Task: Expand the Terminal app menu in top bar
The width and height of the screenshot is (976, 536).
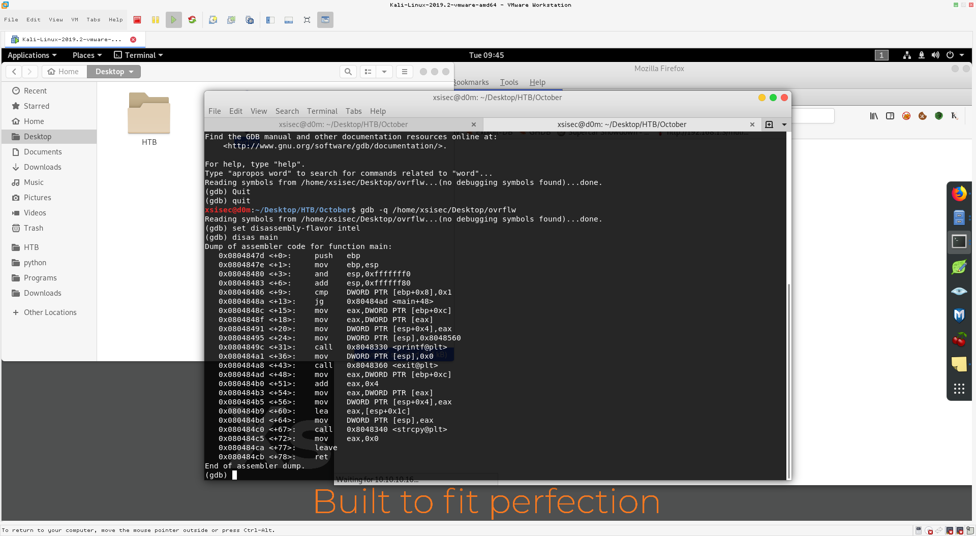Action: coord(139,55)
